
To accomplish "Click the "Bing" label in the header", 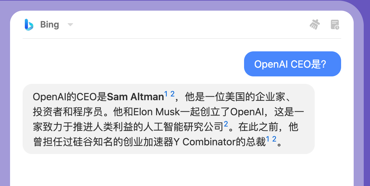I will (50, 24).
